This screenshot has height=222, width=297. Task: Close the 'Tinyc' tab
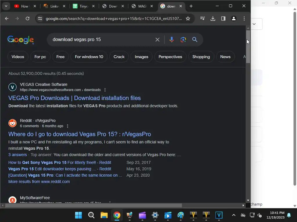coord(93,6)
